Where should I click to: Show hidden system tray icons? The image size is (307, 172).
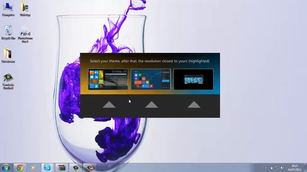pyautogui.click(x=266, y=168)
